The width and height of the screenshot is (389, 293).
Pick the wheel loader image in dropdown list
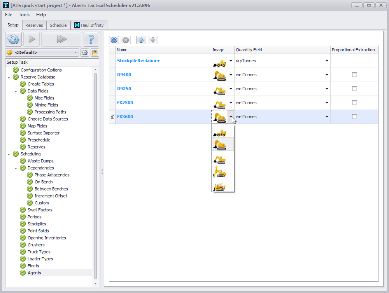(x=220, y=133)
